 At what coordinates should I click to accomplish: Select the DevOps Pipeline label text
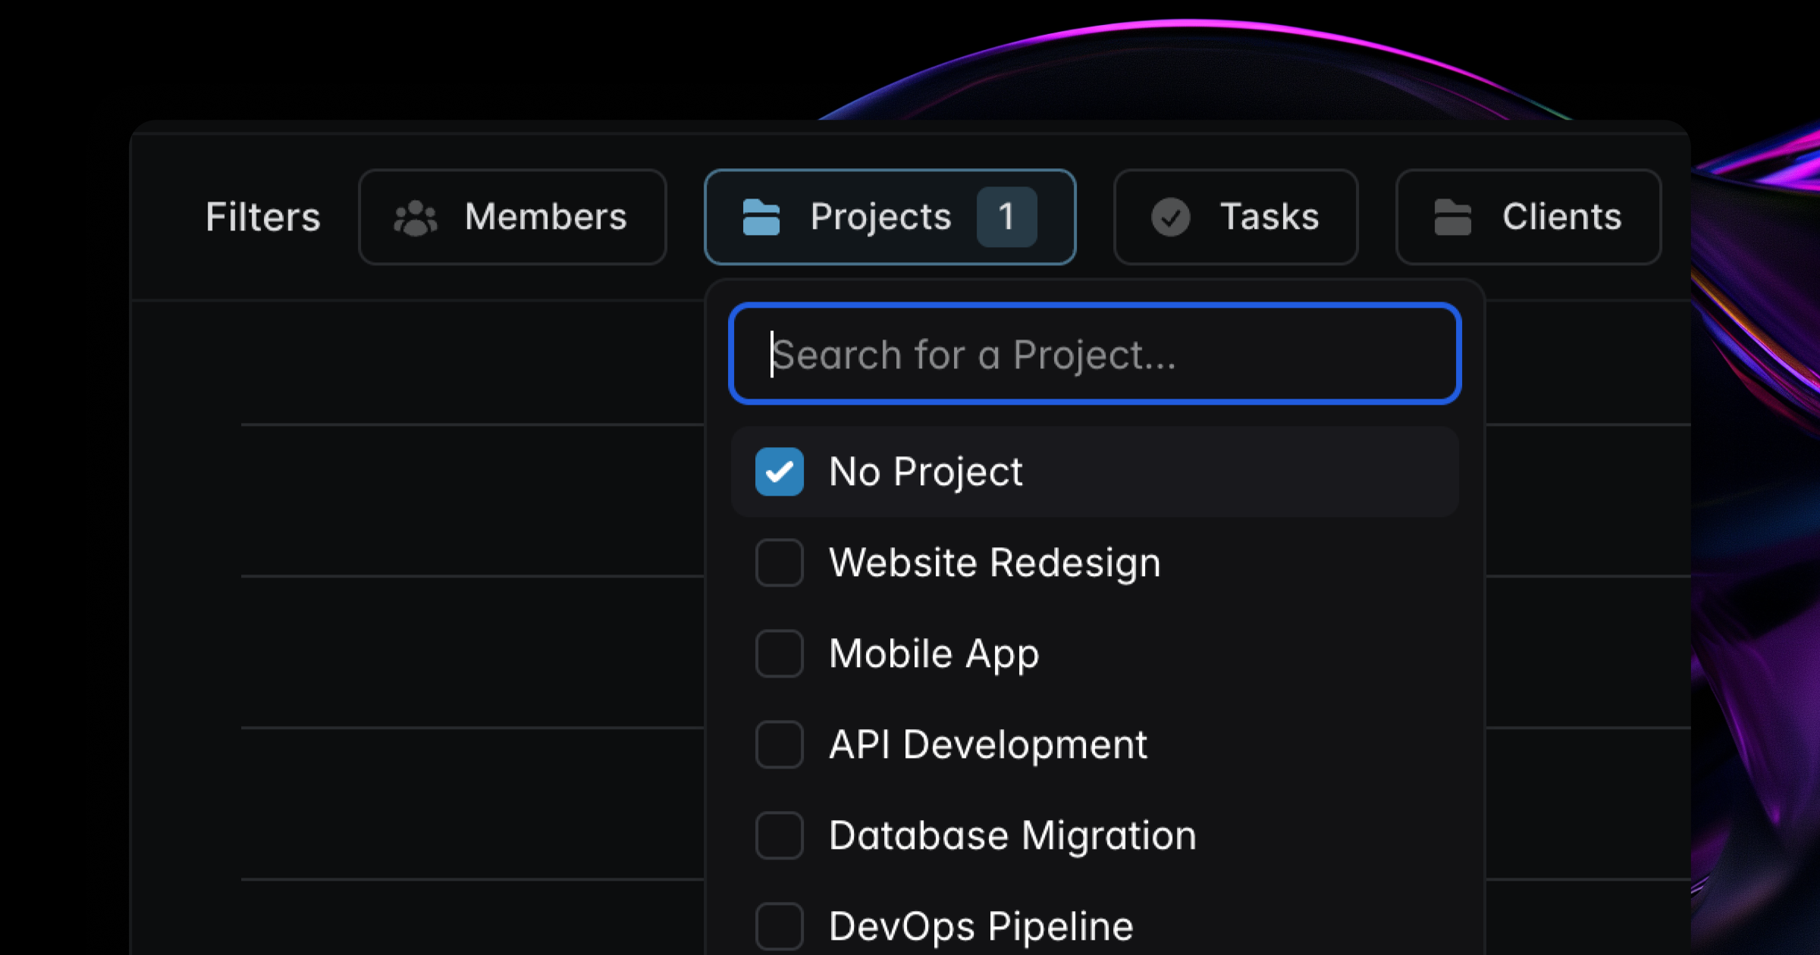(981, 927)
